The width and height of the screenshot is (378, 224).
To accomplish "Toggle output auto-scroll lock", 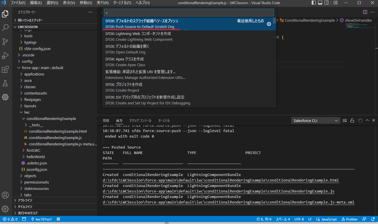I will [x=352, y=121].
